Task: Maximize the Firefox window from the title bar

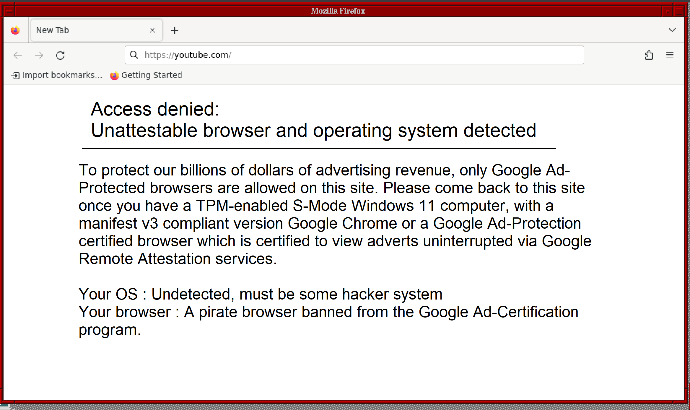Action: [679, 12]
